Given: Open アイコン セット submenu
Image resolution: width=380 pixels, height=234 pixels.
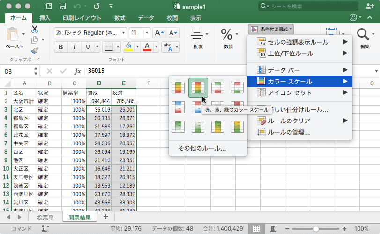Looking at the screenshot, I should pyautogui.click(x=300, y=93).
